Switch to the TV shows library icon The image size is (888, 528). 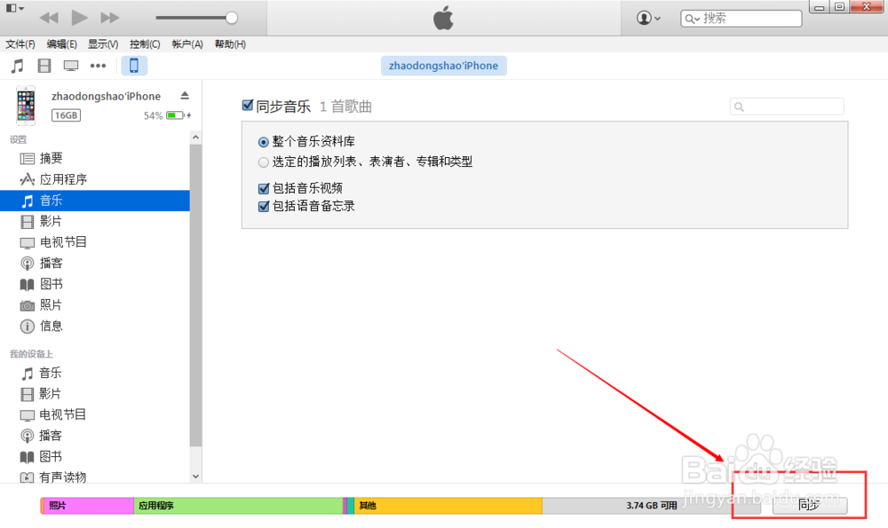coord(71,66)
